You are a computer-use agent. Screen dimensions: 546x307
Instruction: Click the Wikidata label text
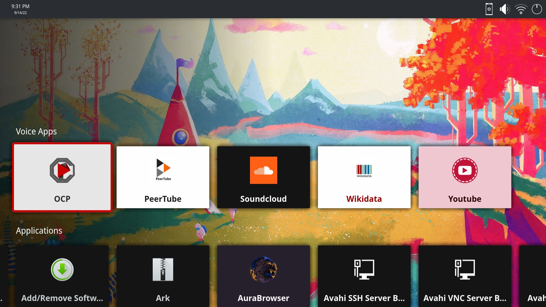[364, 199]
